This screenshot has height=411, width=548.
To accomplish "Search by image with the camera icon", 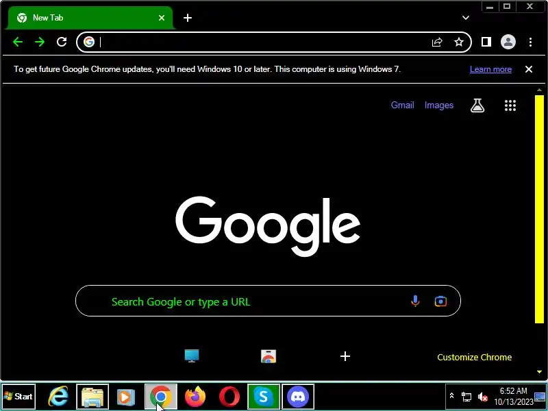I will (x=440, y=301).
